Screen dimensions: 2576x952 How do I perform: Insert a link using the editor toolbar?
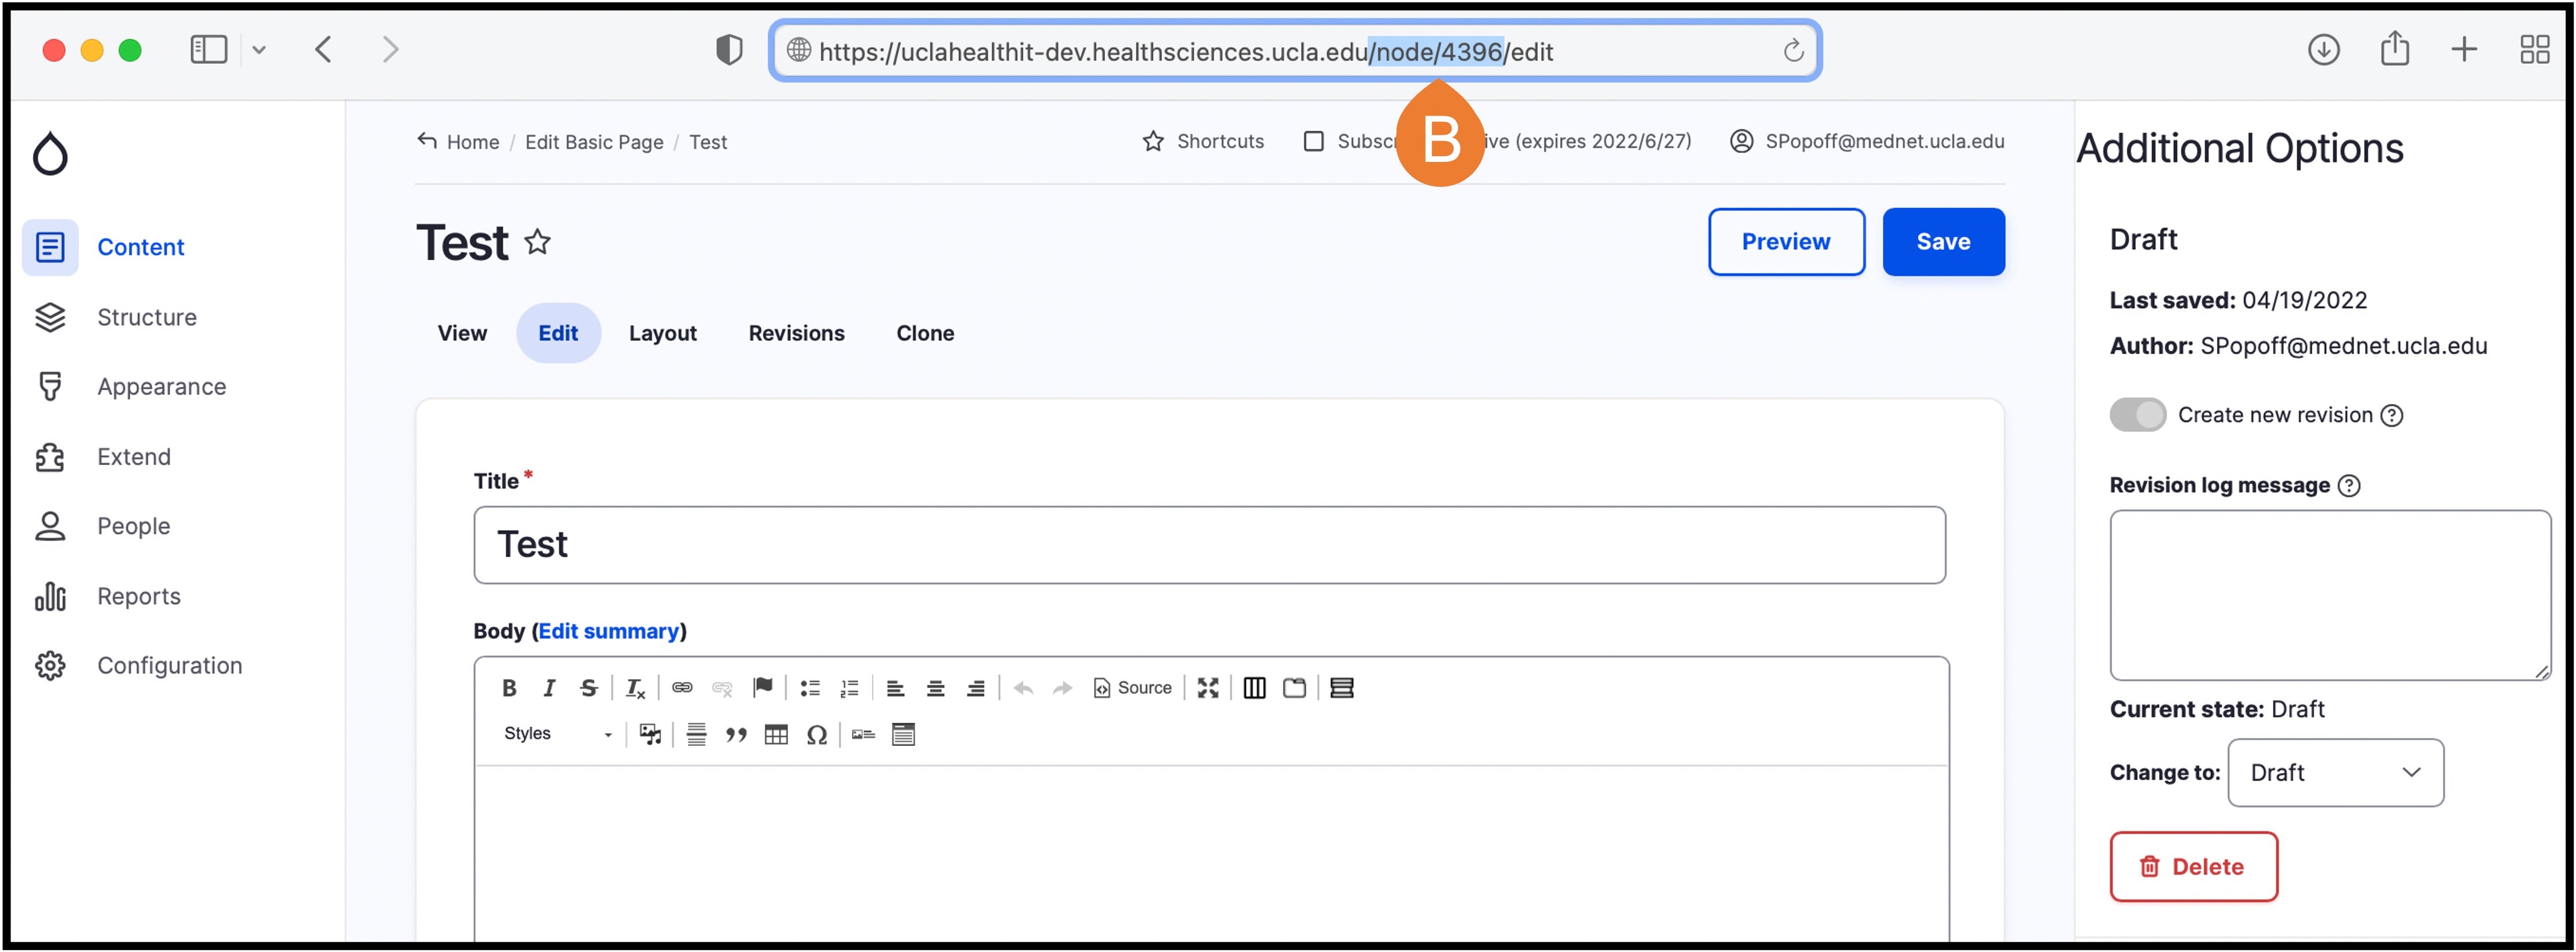click(x=682, y=688)
